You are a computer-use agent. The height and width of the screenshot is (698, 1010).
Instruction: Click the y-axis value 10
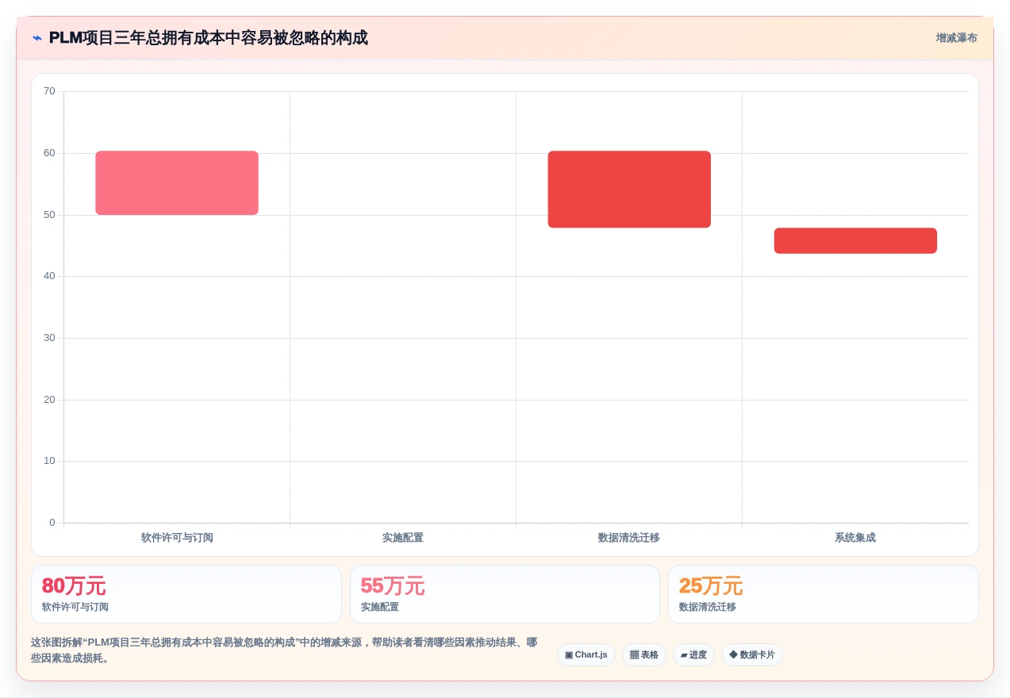pyautogui.click(x=49, y=461)
